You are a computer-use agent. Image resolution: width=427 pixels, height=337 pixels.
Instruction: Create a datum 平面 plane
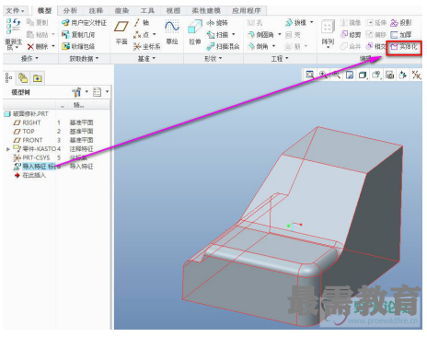tap(121, 32)
